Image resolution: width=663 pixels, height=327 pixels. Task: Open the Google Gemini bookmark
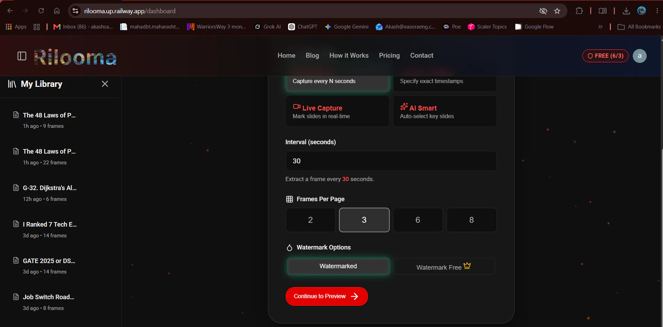point(346,27)
